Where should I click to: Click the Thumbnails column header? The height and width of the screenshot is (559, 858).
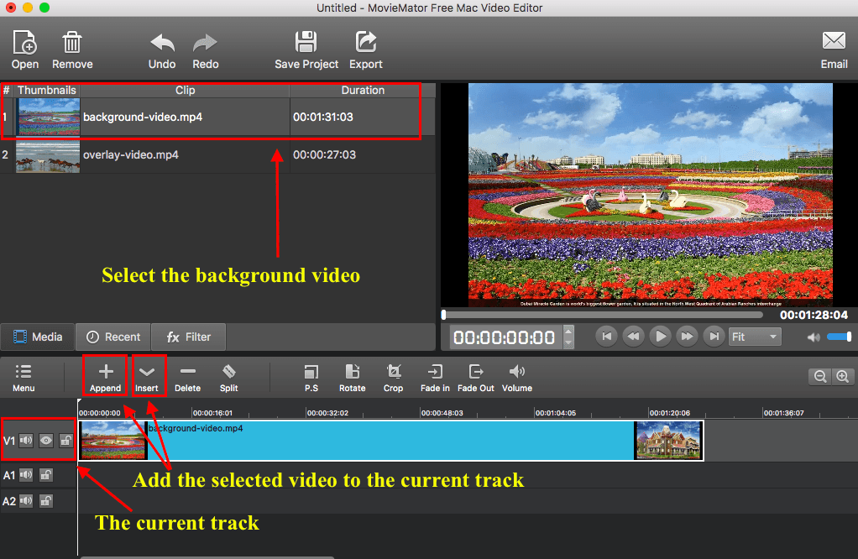[46, 91]
